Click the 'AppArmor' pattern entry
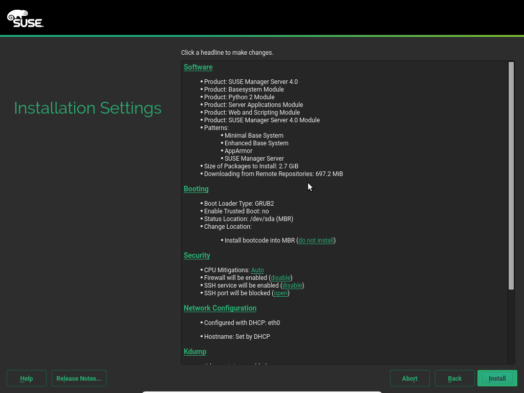 238,151
